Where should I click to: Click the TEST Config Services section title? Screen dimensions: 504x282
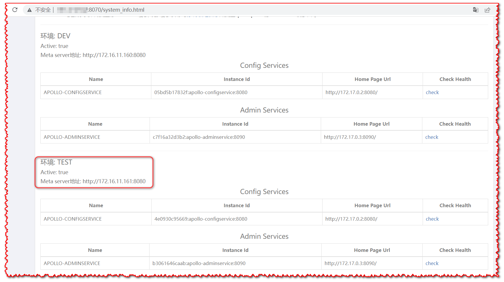(264, 192)
